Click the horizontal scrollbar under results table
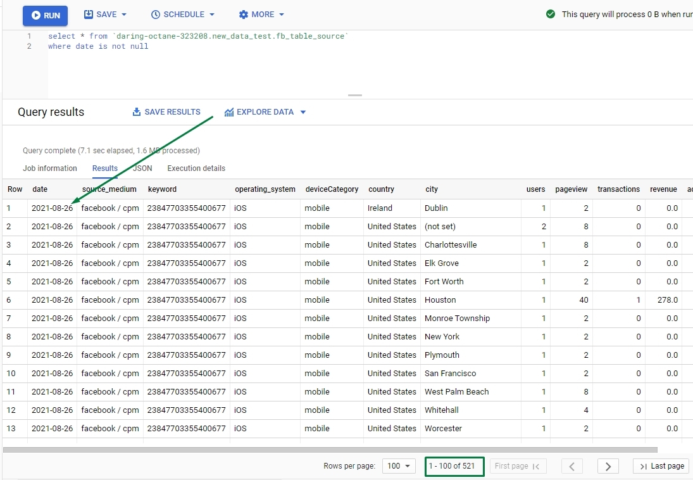 [330, 450]
